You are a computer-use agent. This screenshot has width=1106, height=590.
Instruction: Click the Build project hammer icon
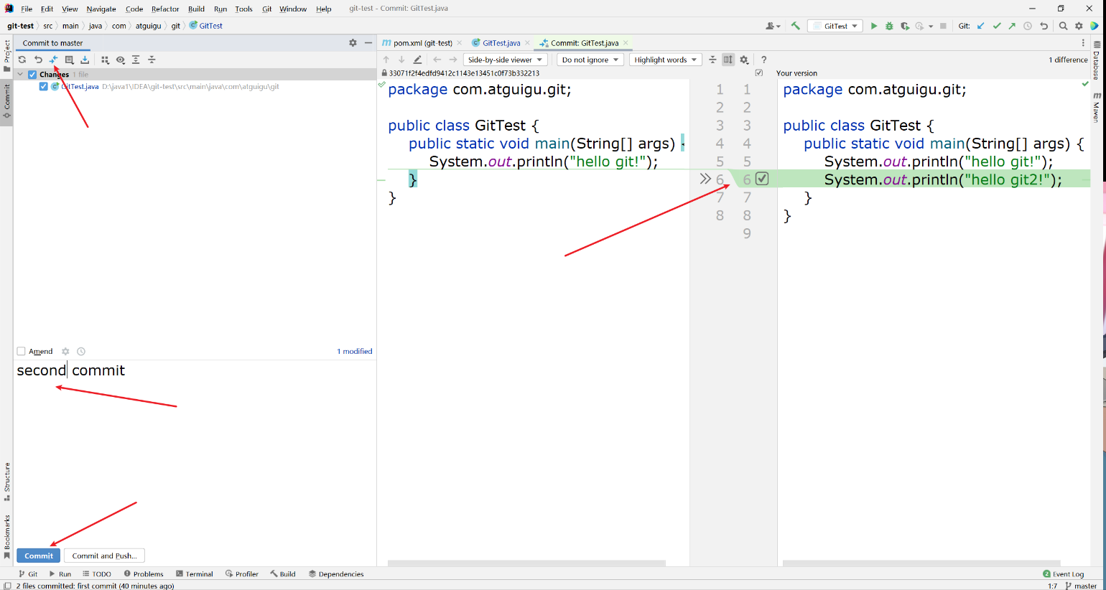pos(796,26)
